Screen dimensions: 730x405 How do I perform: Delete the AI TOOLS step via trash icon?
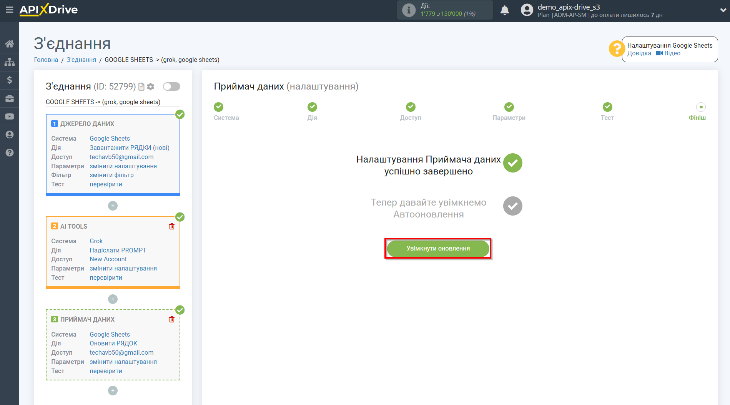(x=171, y=226)
